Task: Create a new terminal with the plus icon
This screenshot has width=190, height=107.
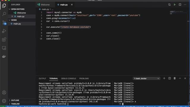Action: [x=164, y=78]
